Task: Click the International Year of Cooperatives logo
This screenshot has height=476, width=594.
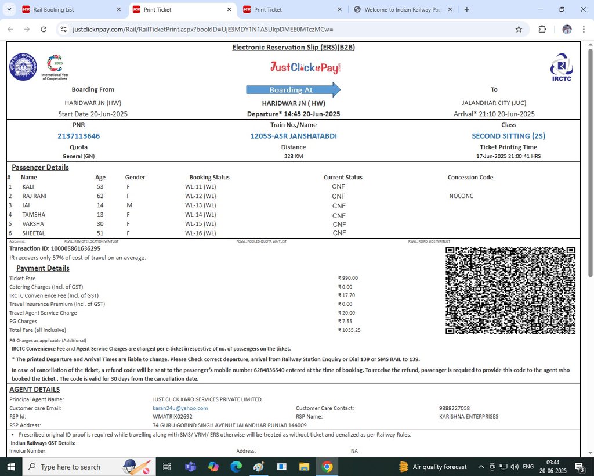Action: [55, 67]
